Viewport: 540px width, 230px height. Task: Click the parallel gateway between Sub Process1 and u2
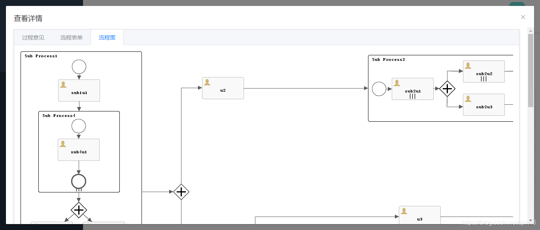point(181,192)
